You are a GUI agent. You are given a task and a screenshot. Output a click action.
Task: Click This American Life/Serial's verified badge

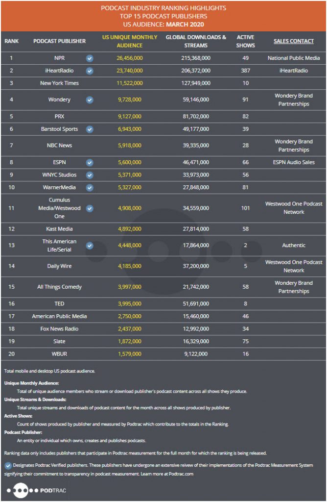coord(90,246)
